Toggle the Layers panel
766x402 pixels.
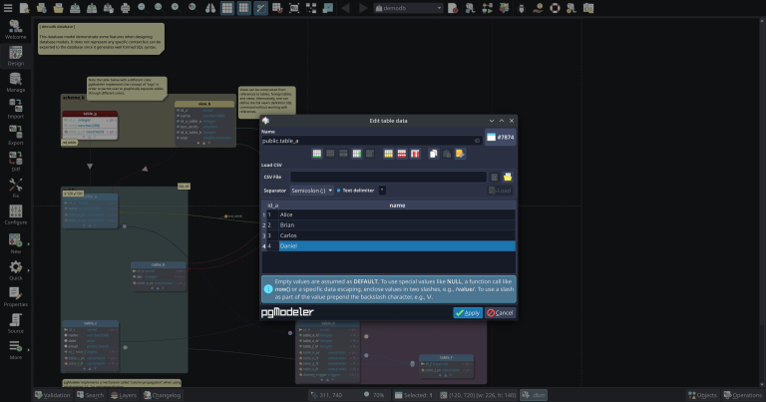(x=124, y=395)
